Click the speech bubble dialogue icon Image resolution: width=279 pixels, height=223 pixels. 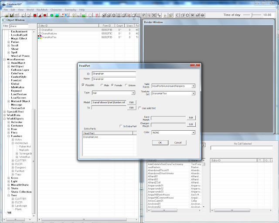[90, 15]
